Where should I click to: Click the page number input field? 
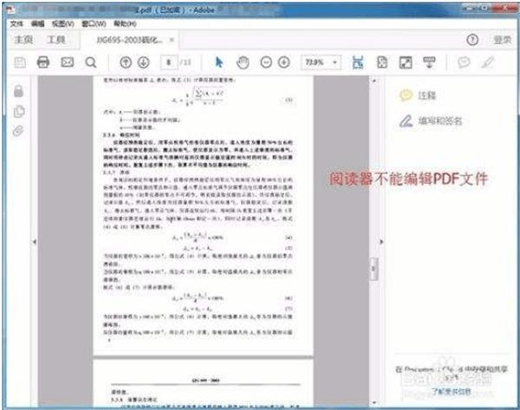[169, 62]
